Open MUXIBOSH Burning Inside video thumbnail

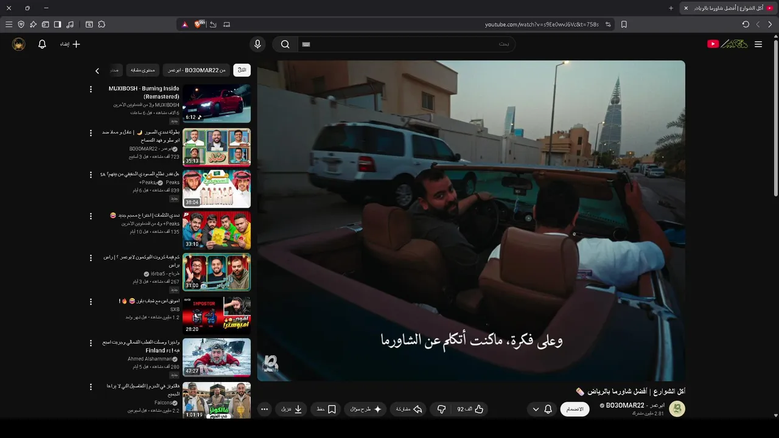coord(217,103)
